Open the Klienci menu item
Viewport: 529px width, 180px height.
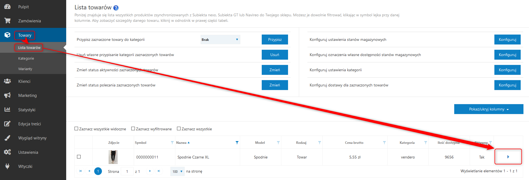(x=24, y=81)
